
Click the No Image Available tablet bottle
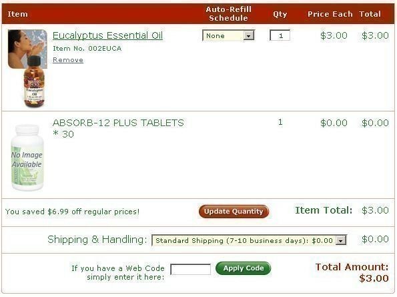click(x=27, y=158)
